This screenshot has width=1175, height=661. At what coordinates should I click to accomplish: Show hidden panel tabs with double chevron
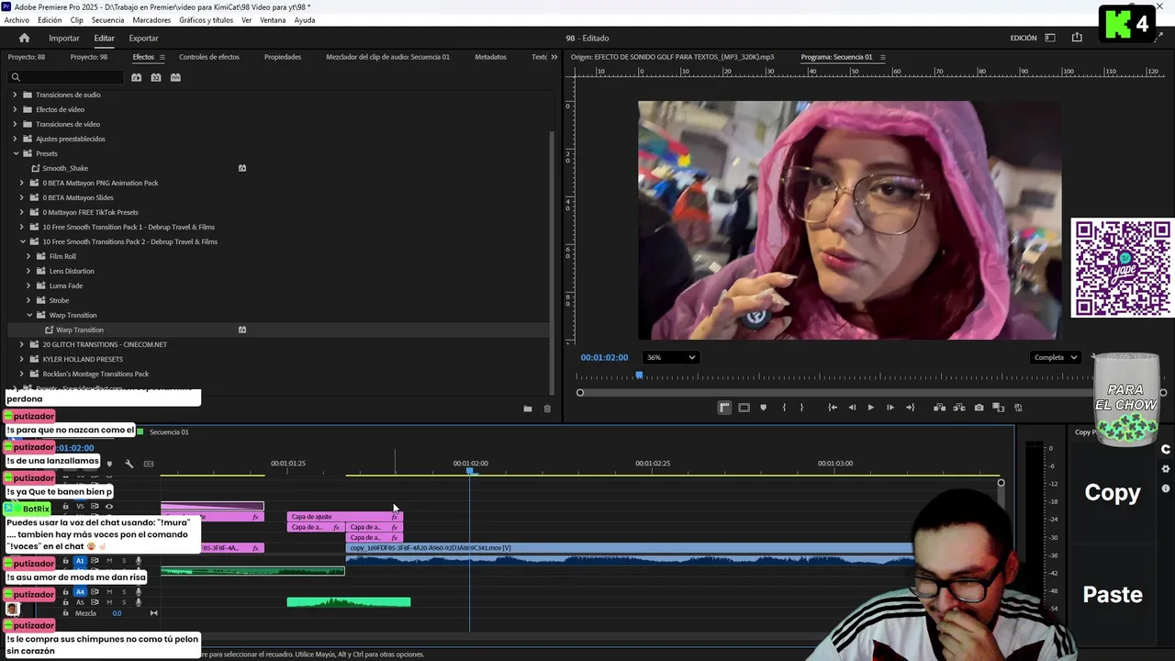(x=554, y=57)
